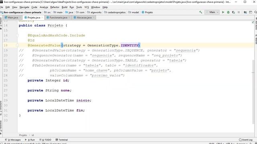
Task: Switch to the Alocacao.java tab
Action: (84, 18)
